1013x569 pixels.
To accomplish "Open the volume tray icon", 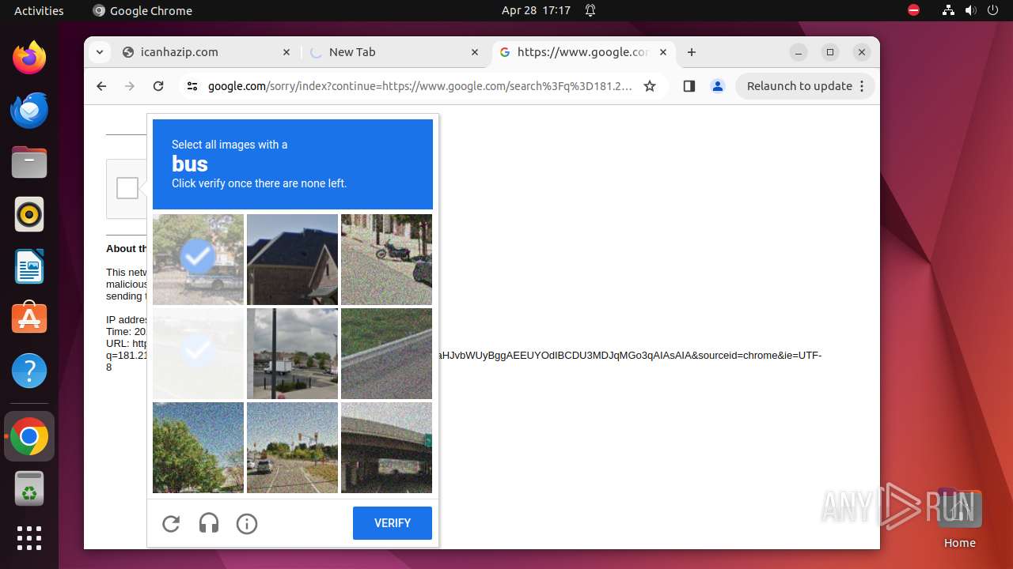I will tap(970, 10).
